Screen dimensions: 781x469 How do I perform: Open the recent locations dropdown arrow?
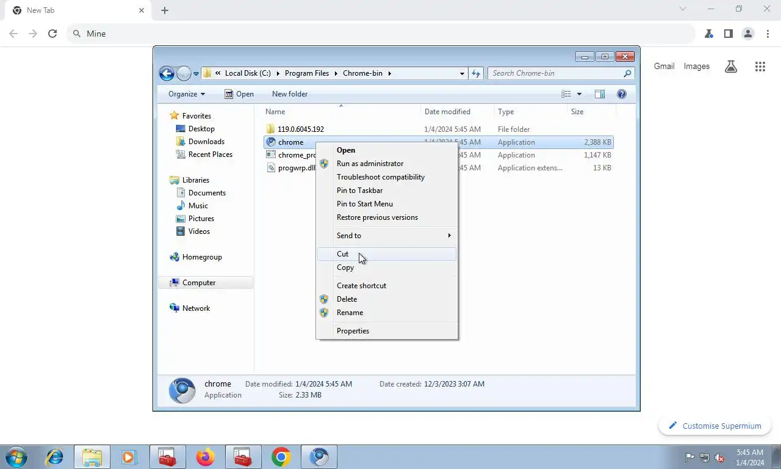(x=196, y=74)
